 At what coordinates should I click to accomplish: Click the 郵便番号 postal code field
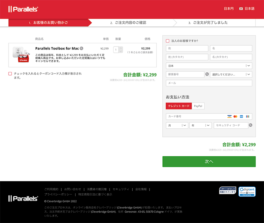pyautogui.click(x=185, y=75)
